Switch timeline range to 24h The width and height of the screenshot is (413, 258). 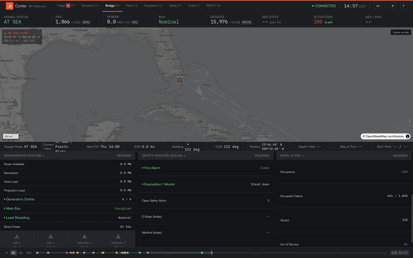coord(29,253)
